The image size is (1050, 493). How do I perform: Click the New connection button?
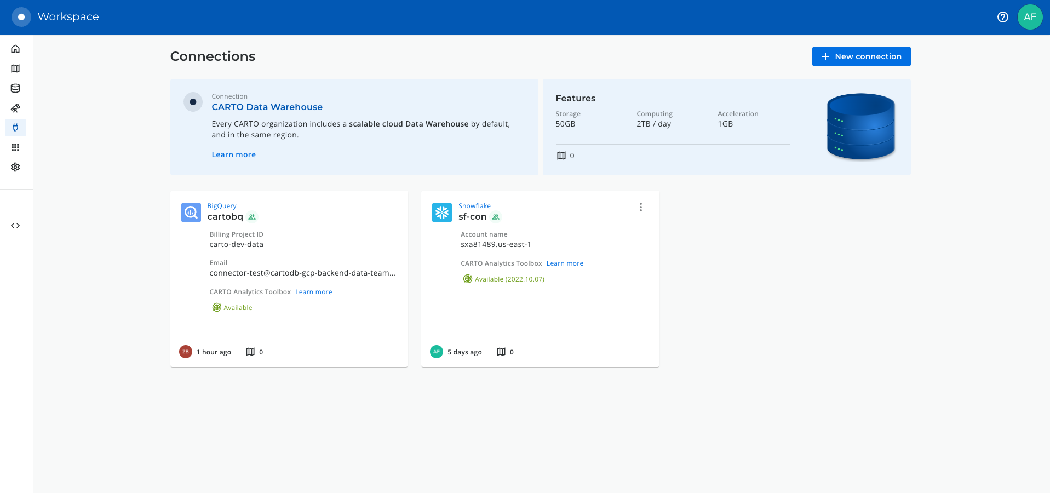pyautogui.click(x=861, y=56)
